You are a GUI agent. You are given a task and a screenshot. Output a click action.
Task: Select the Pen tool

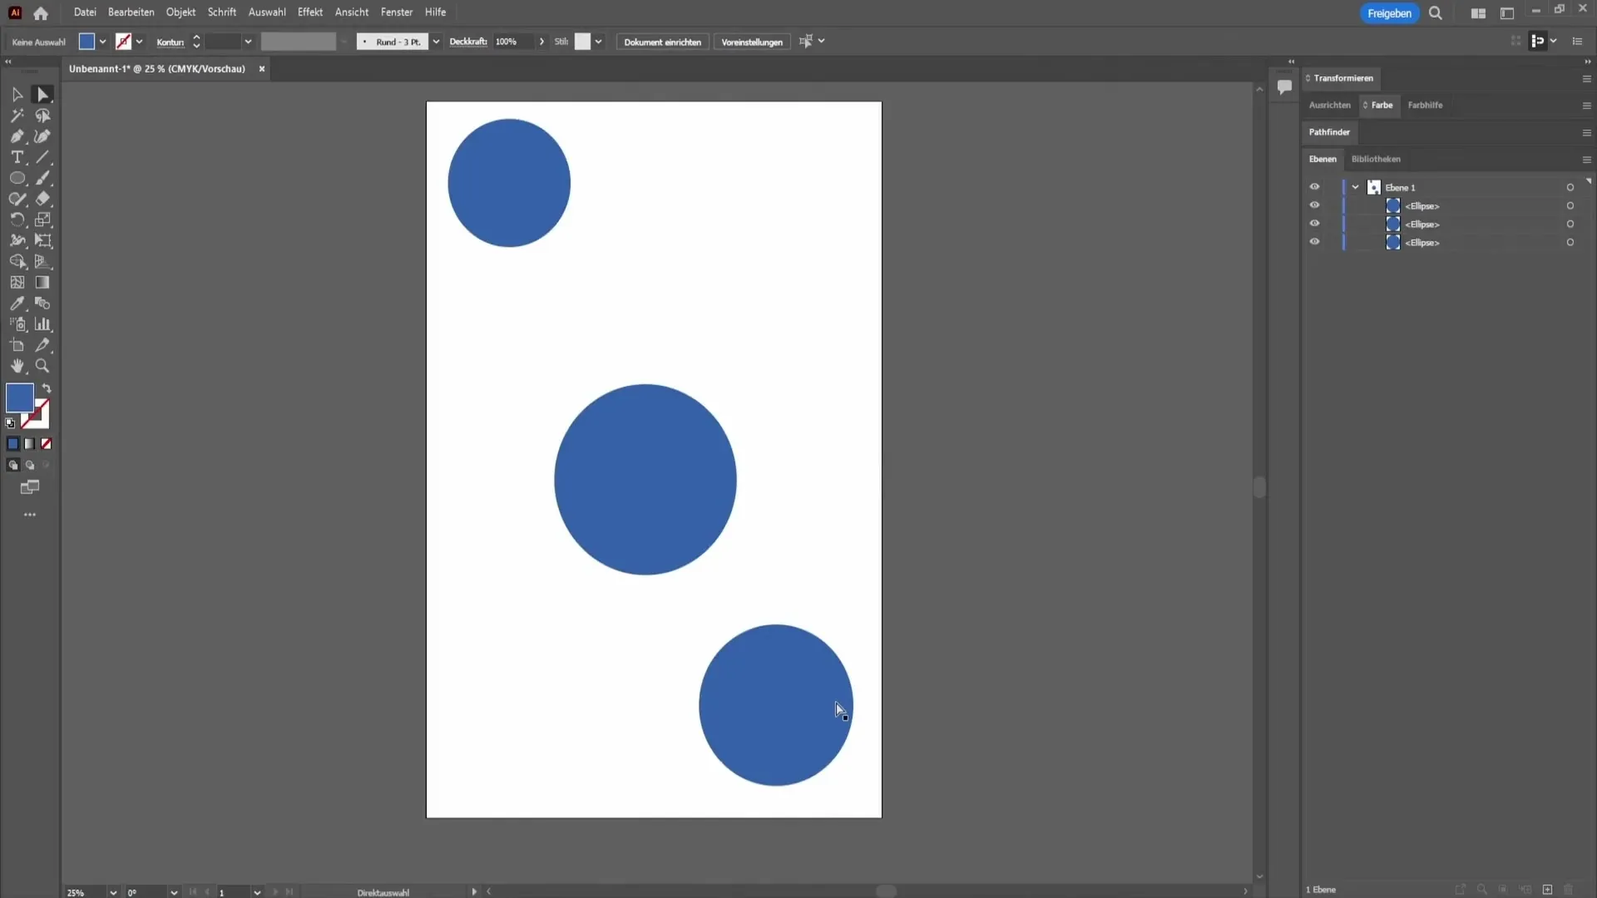coord(17,136)
